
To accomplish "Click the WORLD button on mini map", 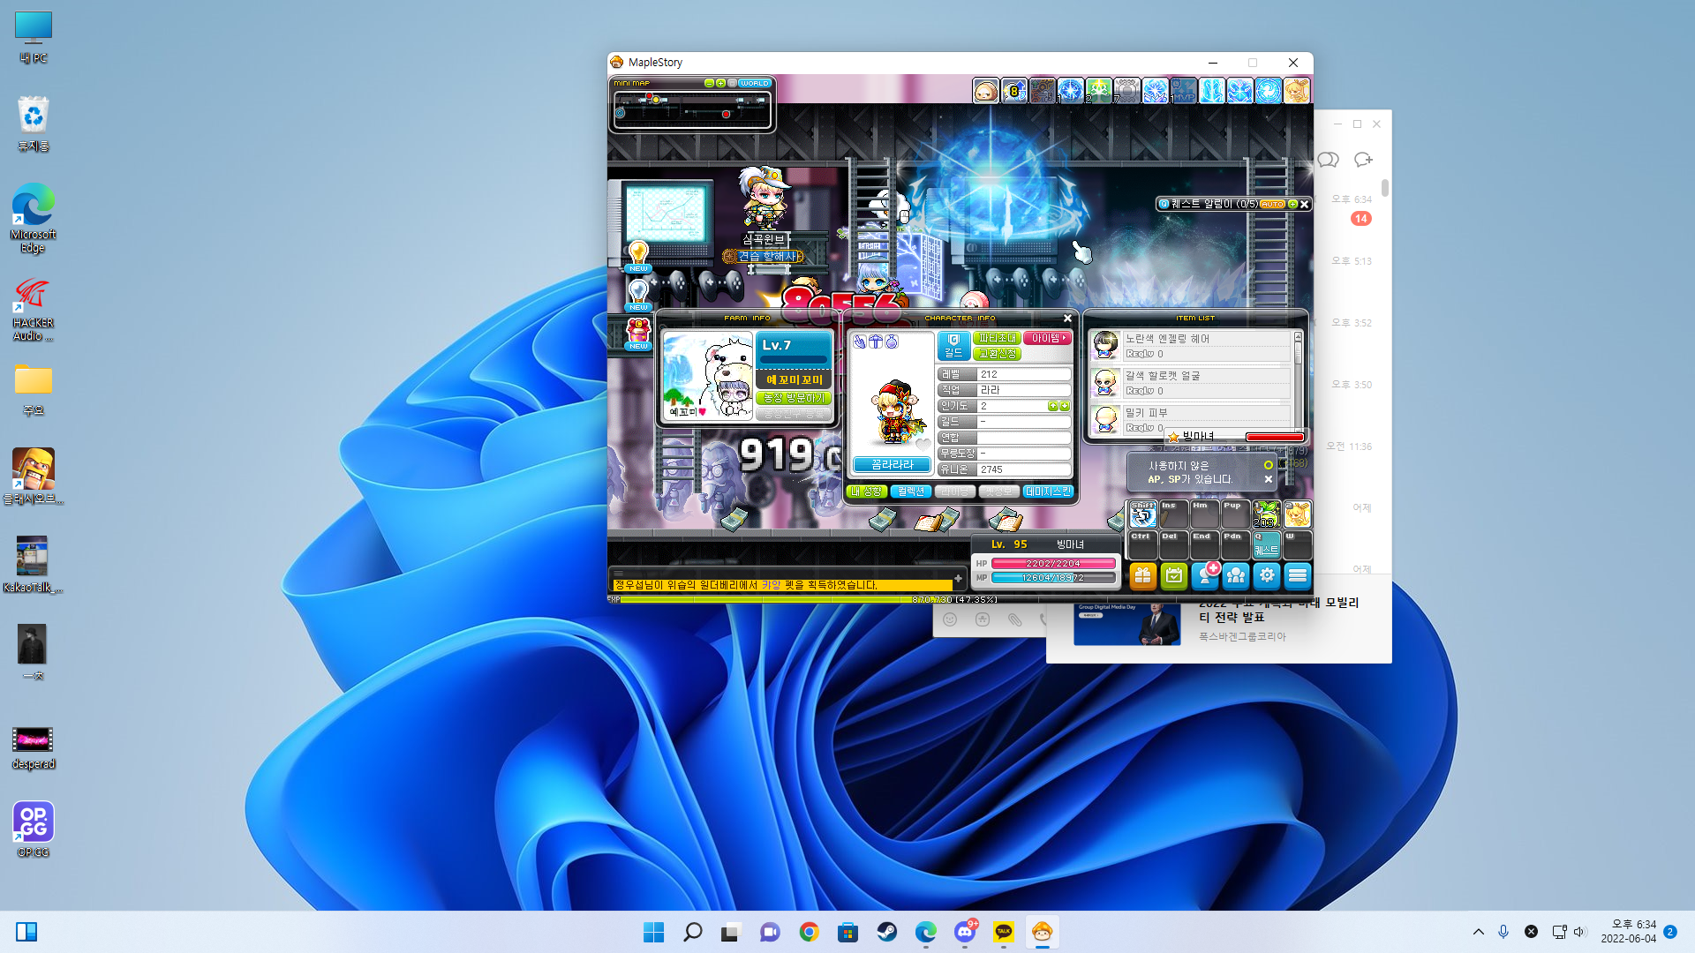I will coord(755,83).
